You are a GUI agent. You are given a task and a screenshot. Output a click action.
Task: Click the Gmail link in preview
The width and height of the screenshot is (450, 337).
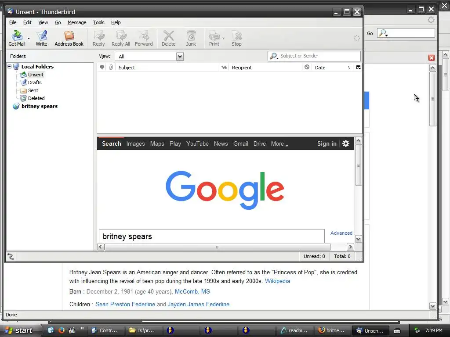[x=240, y=143]
